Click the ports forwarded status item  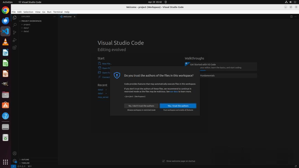[30, 166]
